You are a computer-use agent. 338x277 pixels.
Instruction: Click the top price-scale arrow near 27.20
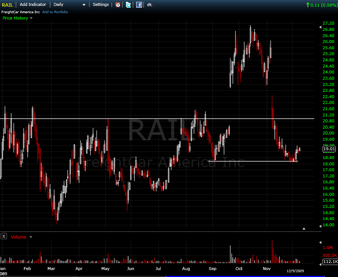click(320, 27)
